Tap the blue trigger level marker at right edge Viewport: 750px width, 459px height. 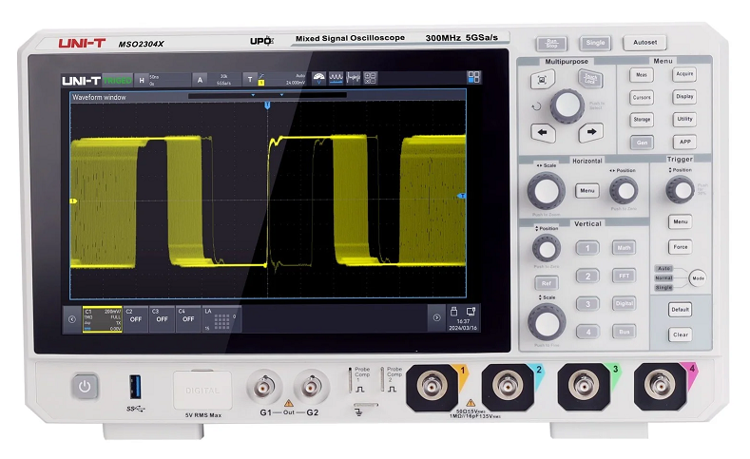click(x=462, y=196)
